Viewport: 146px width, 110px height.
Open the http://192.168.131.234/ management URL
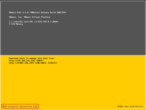pos(22,61)
